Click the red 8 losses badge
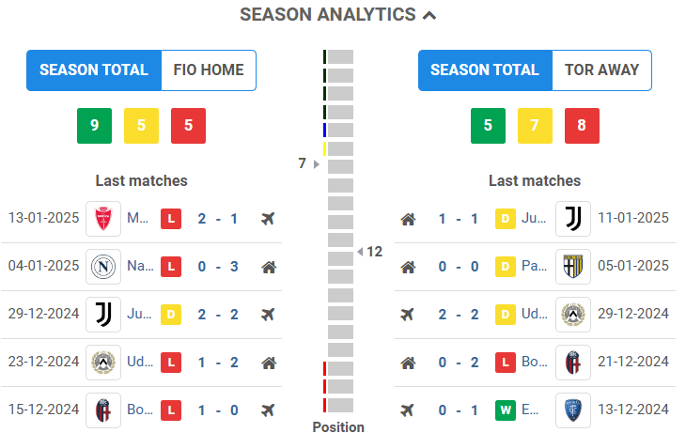Viewport: 686px width, 433px height. tap(582, 126)
